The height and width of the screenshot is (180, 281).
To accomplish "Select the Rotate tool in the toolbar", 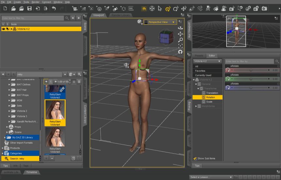I will tap(176, 8).
